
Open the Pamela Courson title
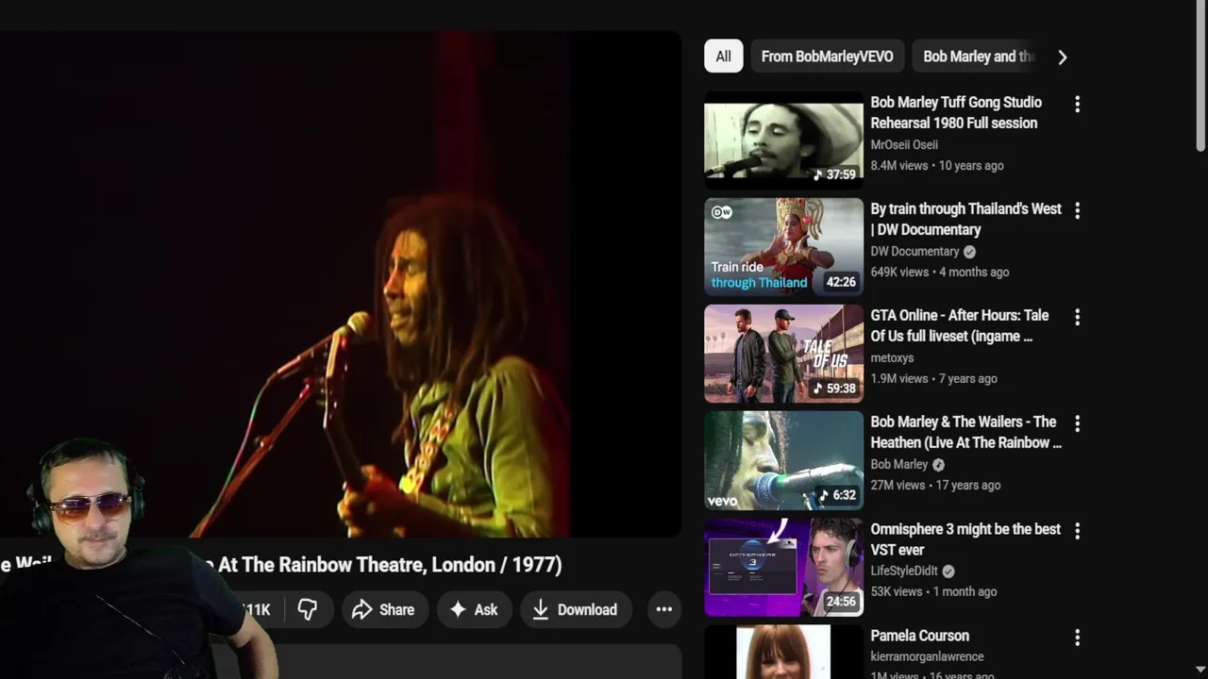tap(919, 636)
